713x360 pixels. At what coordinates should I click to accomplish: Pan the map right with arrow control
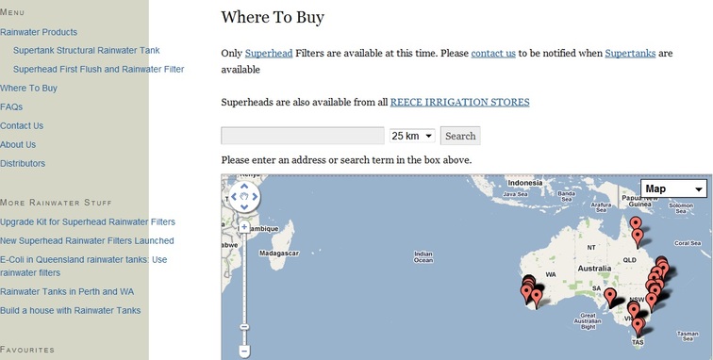pos(255,197)
